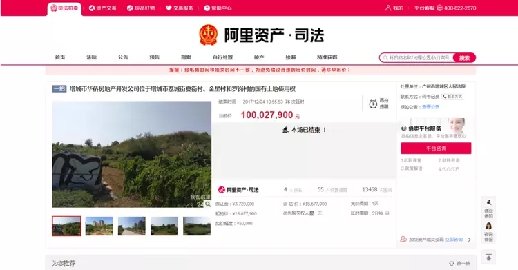518x270 pixels.
Task: Click the icon beside 优先购买权人
Action: click(312, 213)
